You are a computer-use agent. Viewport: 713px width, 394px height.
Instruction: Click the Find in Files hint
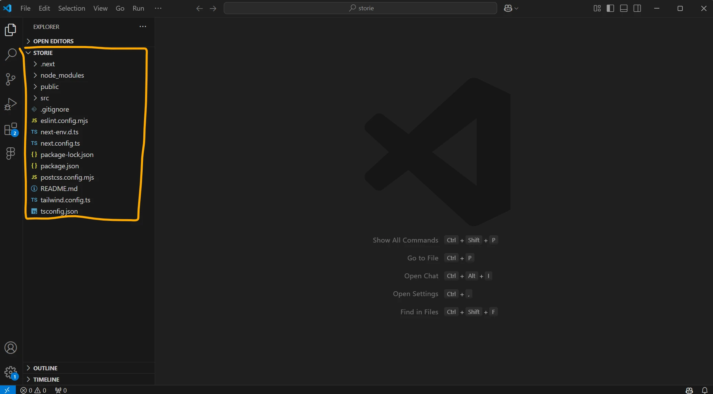pos(419,312)
